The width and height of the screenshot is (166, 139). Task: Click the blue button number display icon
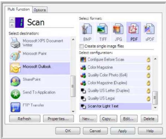click(x=19, y=22)
